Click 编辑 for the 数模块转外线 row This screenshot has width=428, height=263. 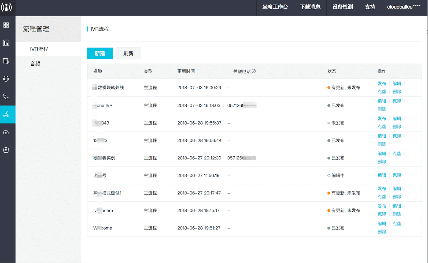pyautogui.click(x=397, y=84)
